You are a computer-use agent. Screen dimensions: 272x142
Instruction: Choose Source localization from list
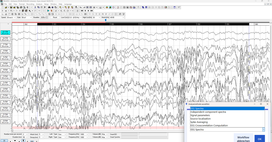coord(200,119)
